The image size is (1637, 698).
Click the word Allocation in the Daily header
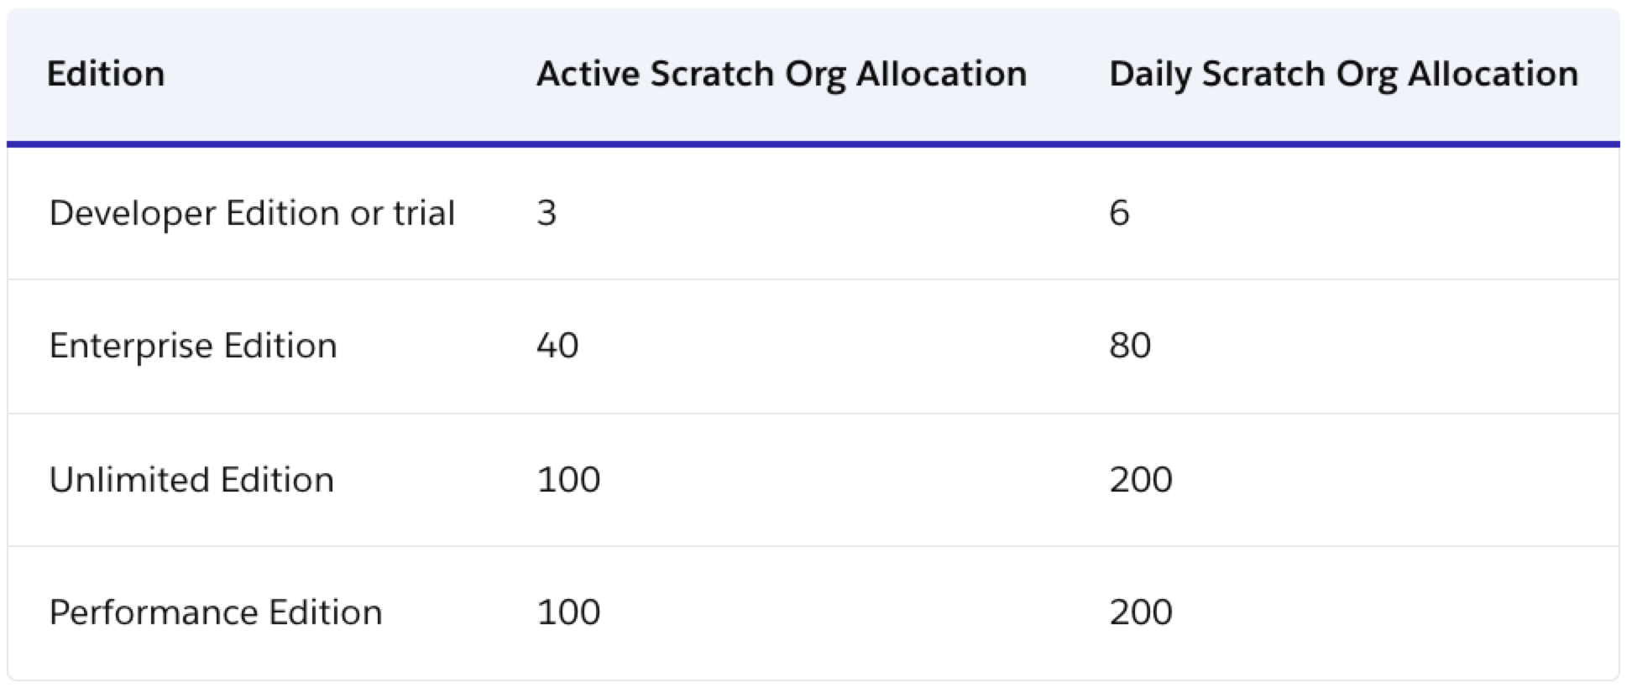tap(1493, 74)
